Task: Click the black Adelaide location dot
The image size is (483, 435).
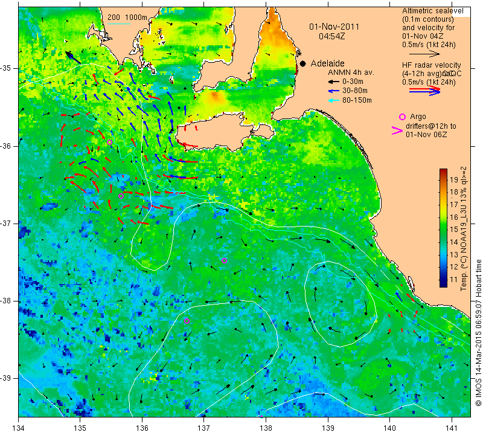Action: tap(303, 63)
